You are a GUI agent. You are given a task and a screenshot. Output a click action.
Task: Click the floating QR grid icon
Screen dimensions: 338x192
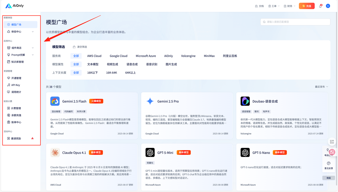click(332, 142)
